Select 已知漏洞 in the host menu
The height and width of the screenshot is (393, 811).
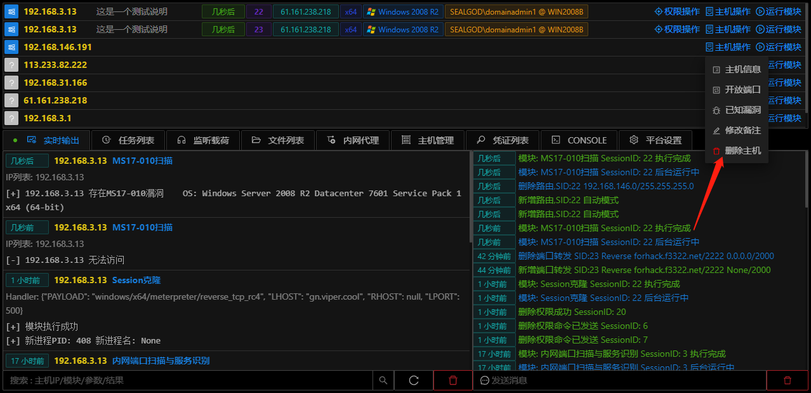tap(737, 110)
